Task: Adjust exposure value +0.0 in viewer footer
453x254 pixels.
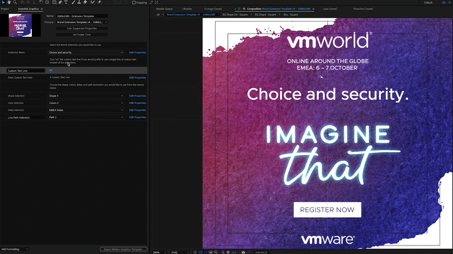Action: (234, 252)
